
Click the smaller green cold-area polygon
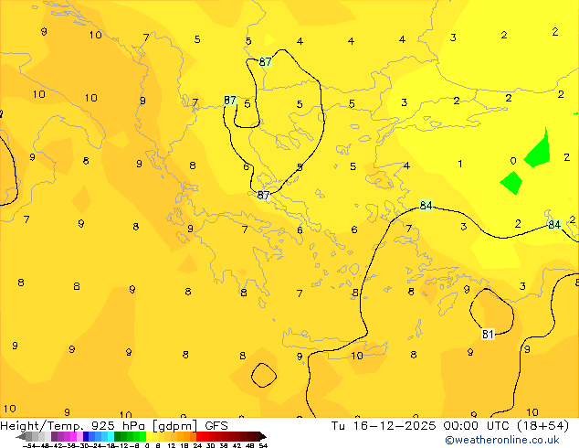pyautogui.click(x=511, y=183)
